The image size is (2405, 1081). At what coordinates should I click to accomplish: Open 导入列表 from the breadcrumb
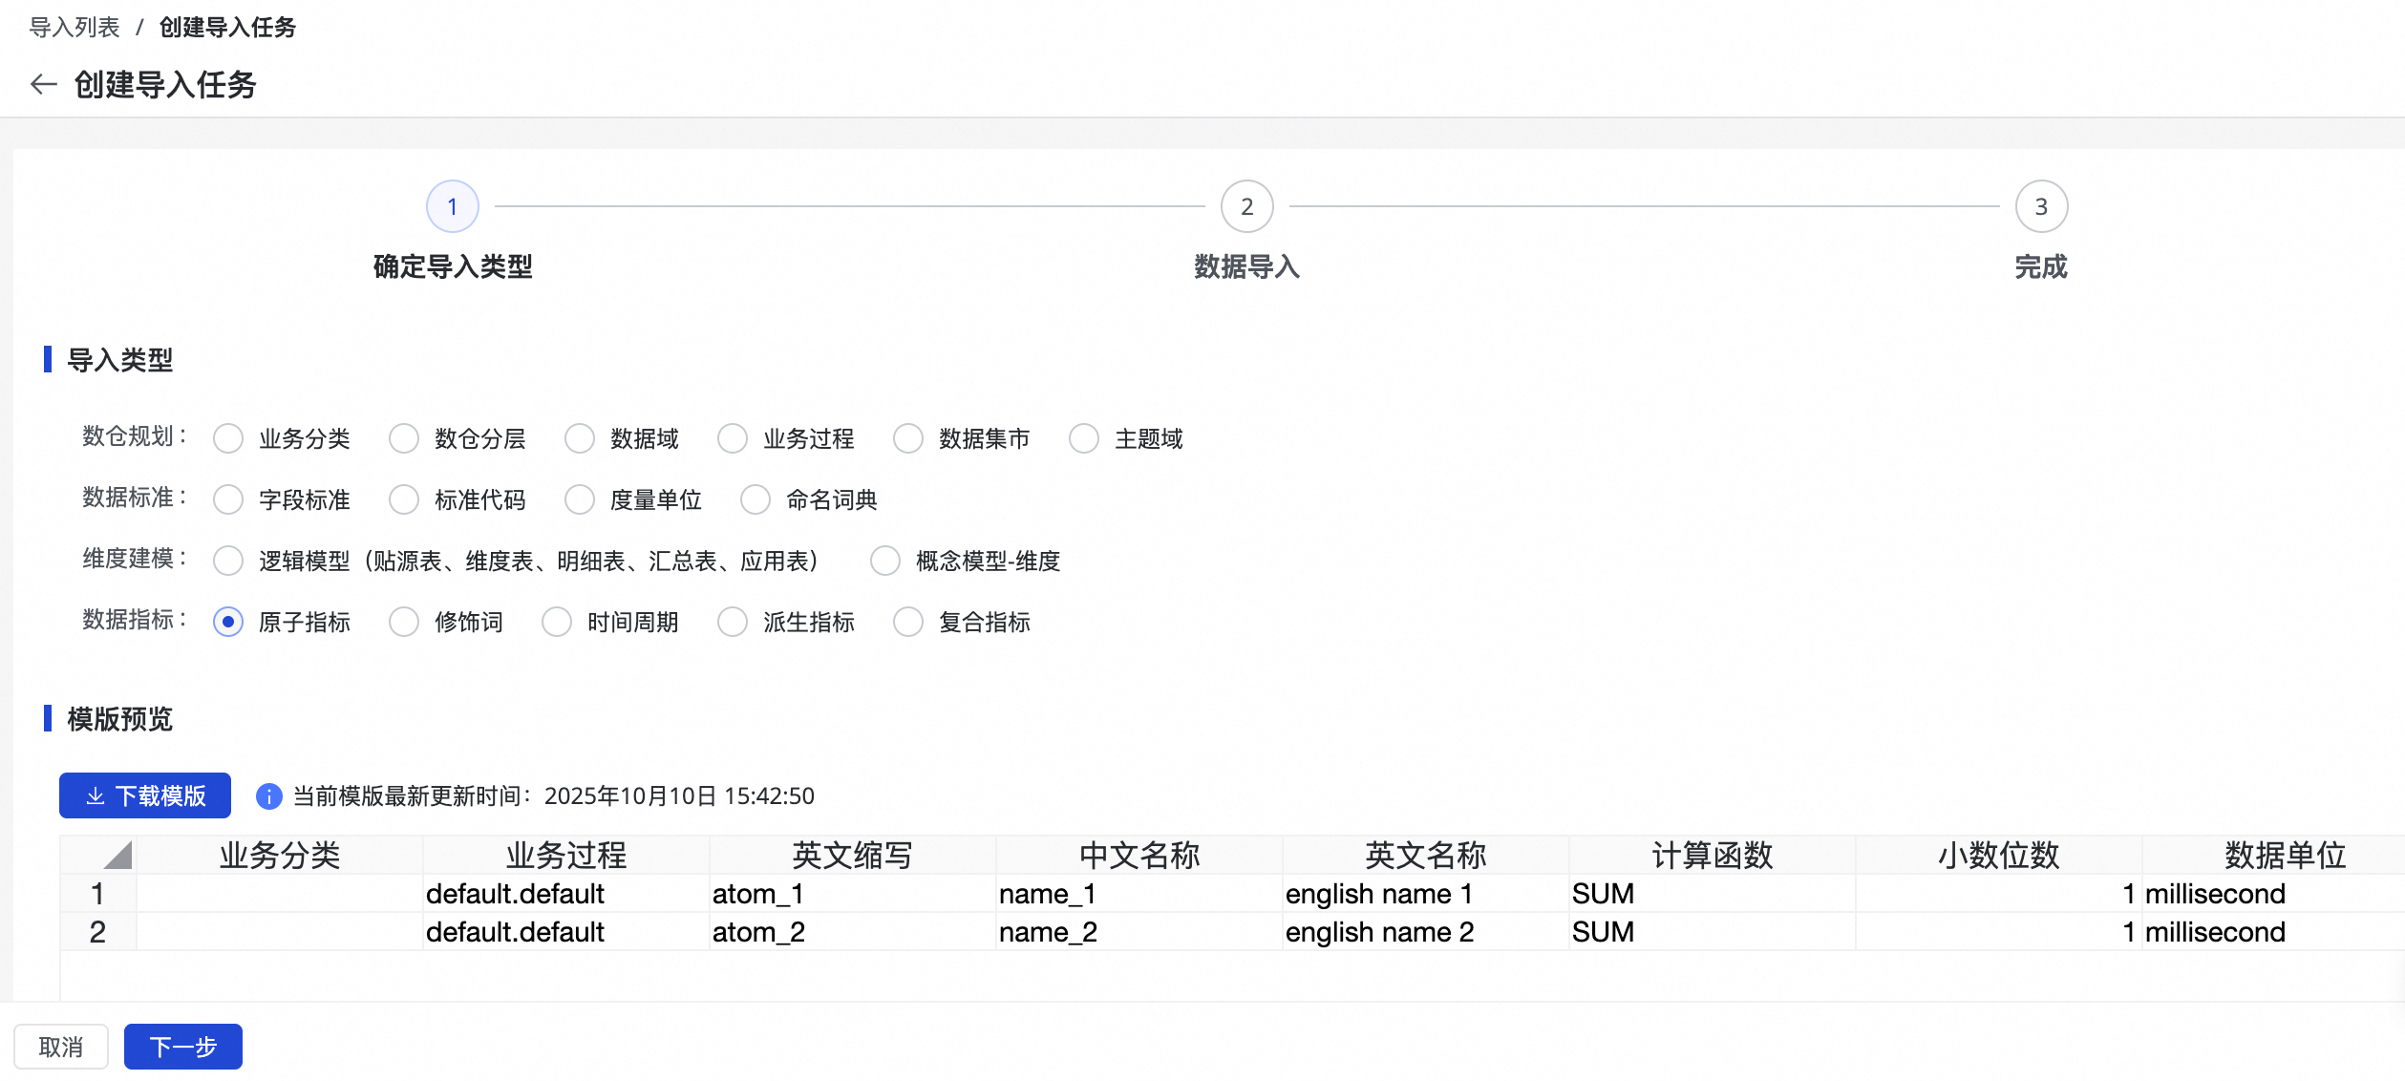pyautogui.click(x=73, y=28)
